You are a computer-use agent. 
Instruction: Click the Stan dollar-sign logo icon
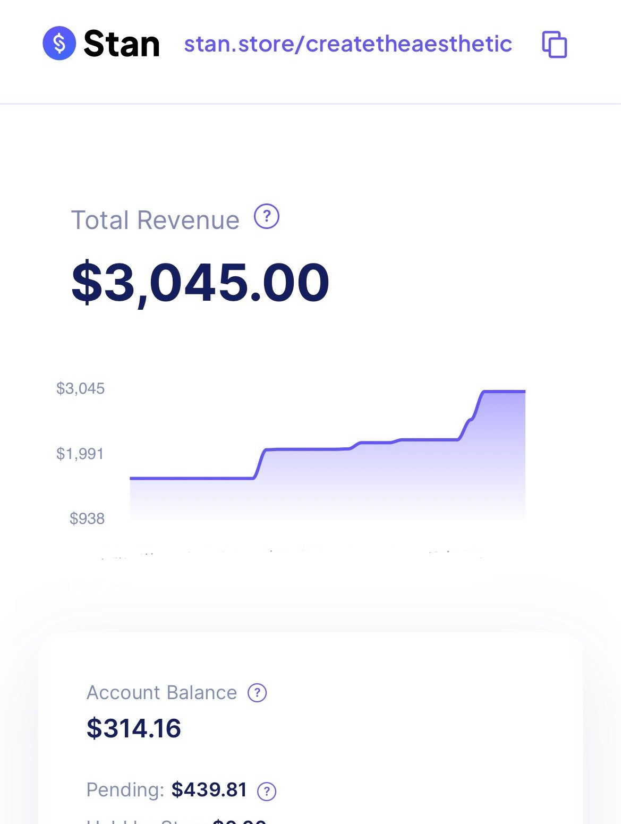point(59,43)
